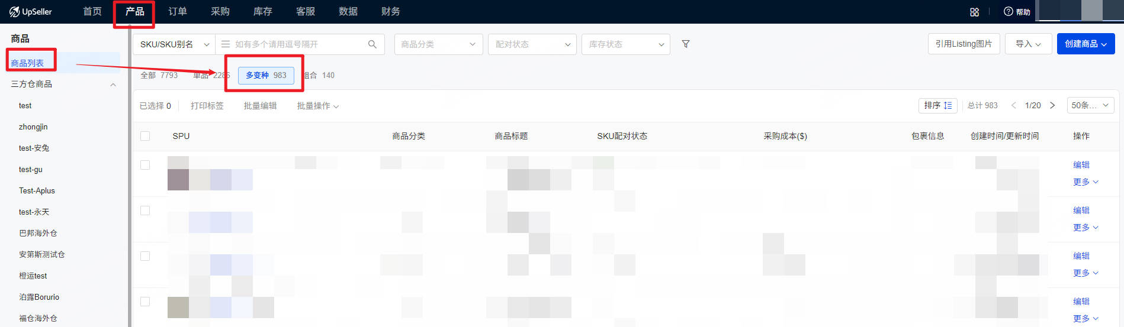This screenshot has height=327, width=1124.
Task: Click the filter funnel icon
Action: [685, 44]
